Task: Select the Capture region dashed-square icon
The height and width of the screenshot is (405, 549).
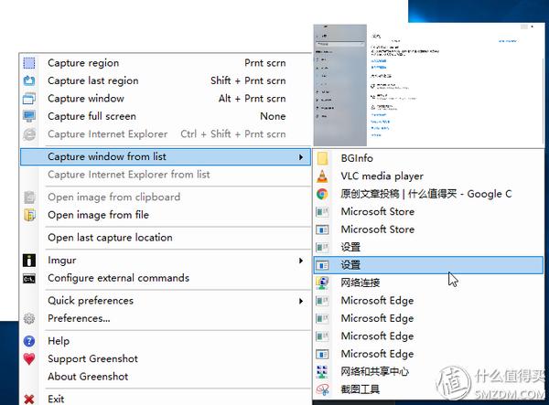Action: (x=29, y=63)
